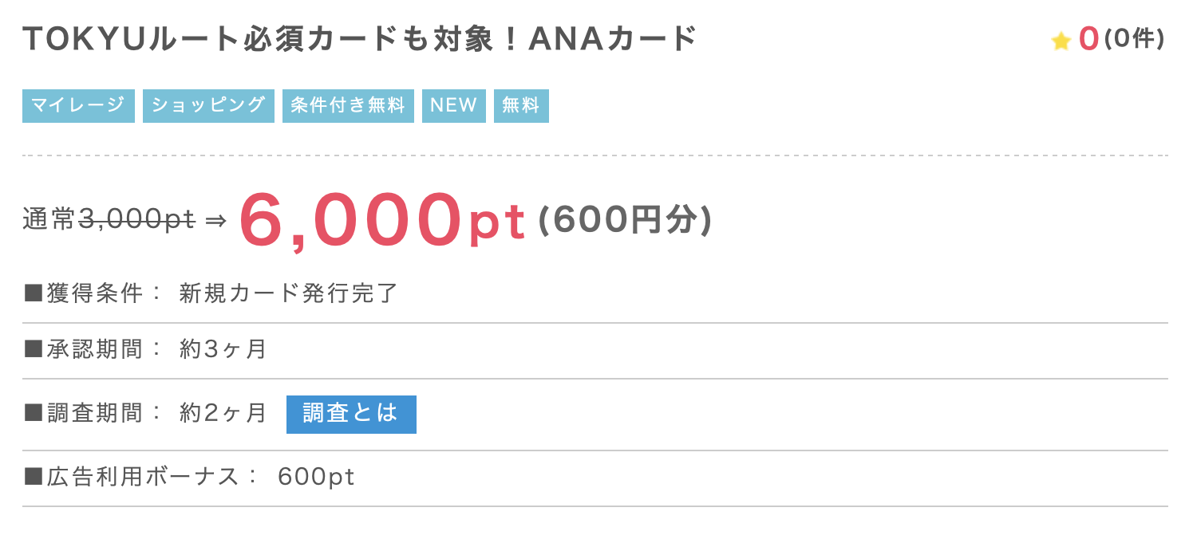The width and height of the screenshot is (1189, 539).
Task: Click the 6,000pt reward amount
Action: tap(383, 221)
